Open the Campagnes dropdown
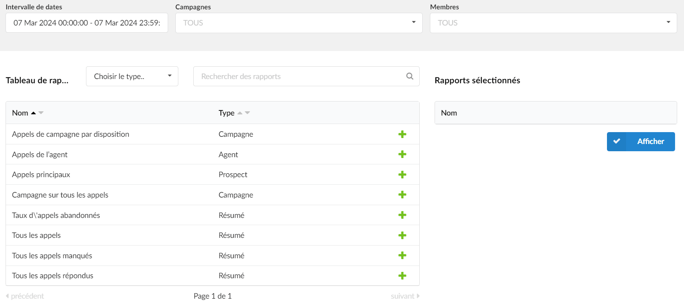 pos(299,23)
